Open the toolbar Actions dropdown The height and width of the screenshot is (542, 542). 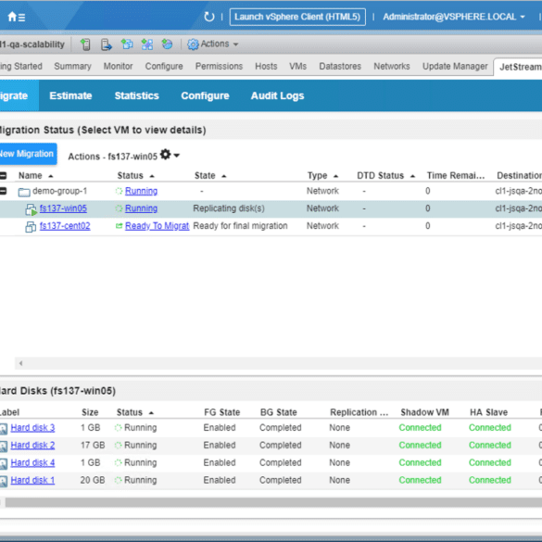pos(220,44)
